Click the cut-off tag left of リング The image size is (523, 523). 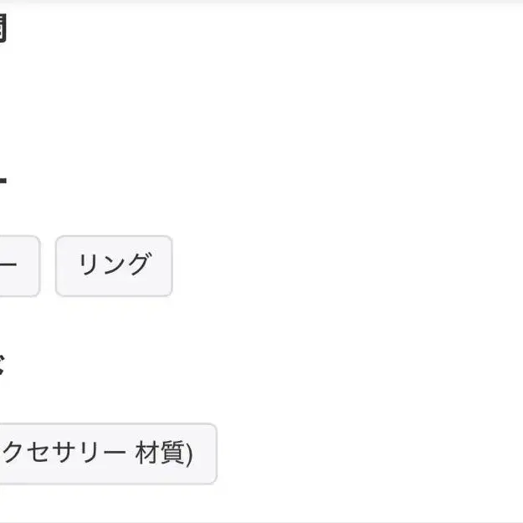(17, 265)
